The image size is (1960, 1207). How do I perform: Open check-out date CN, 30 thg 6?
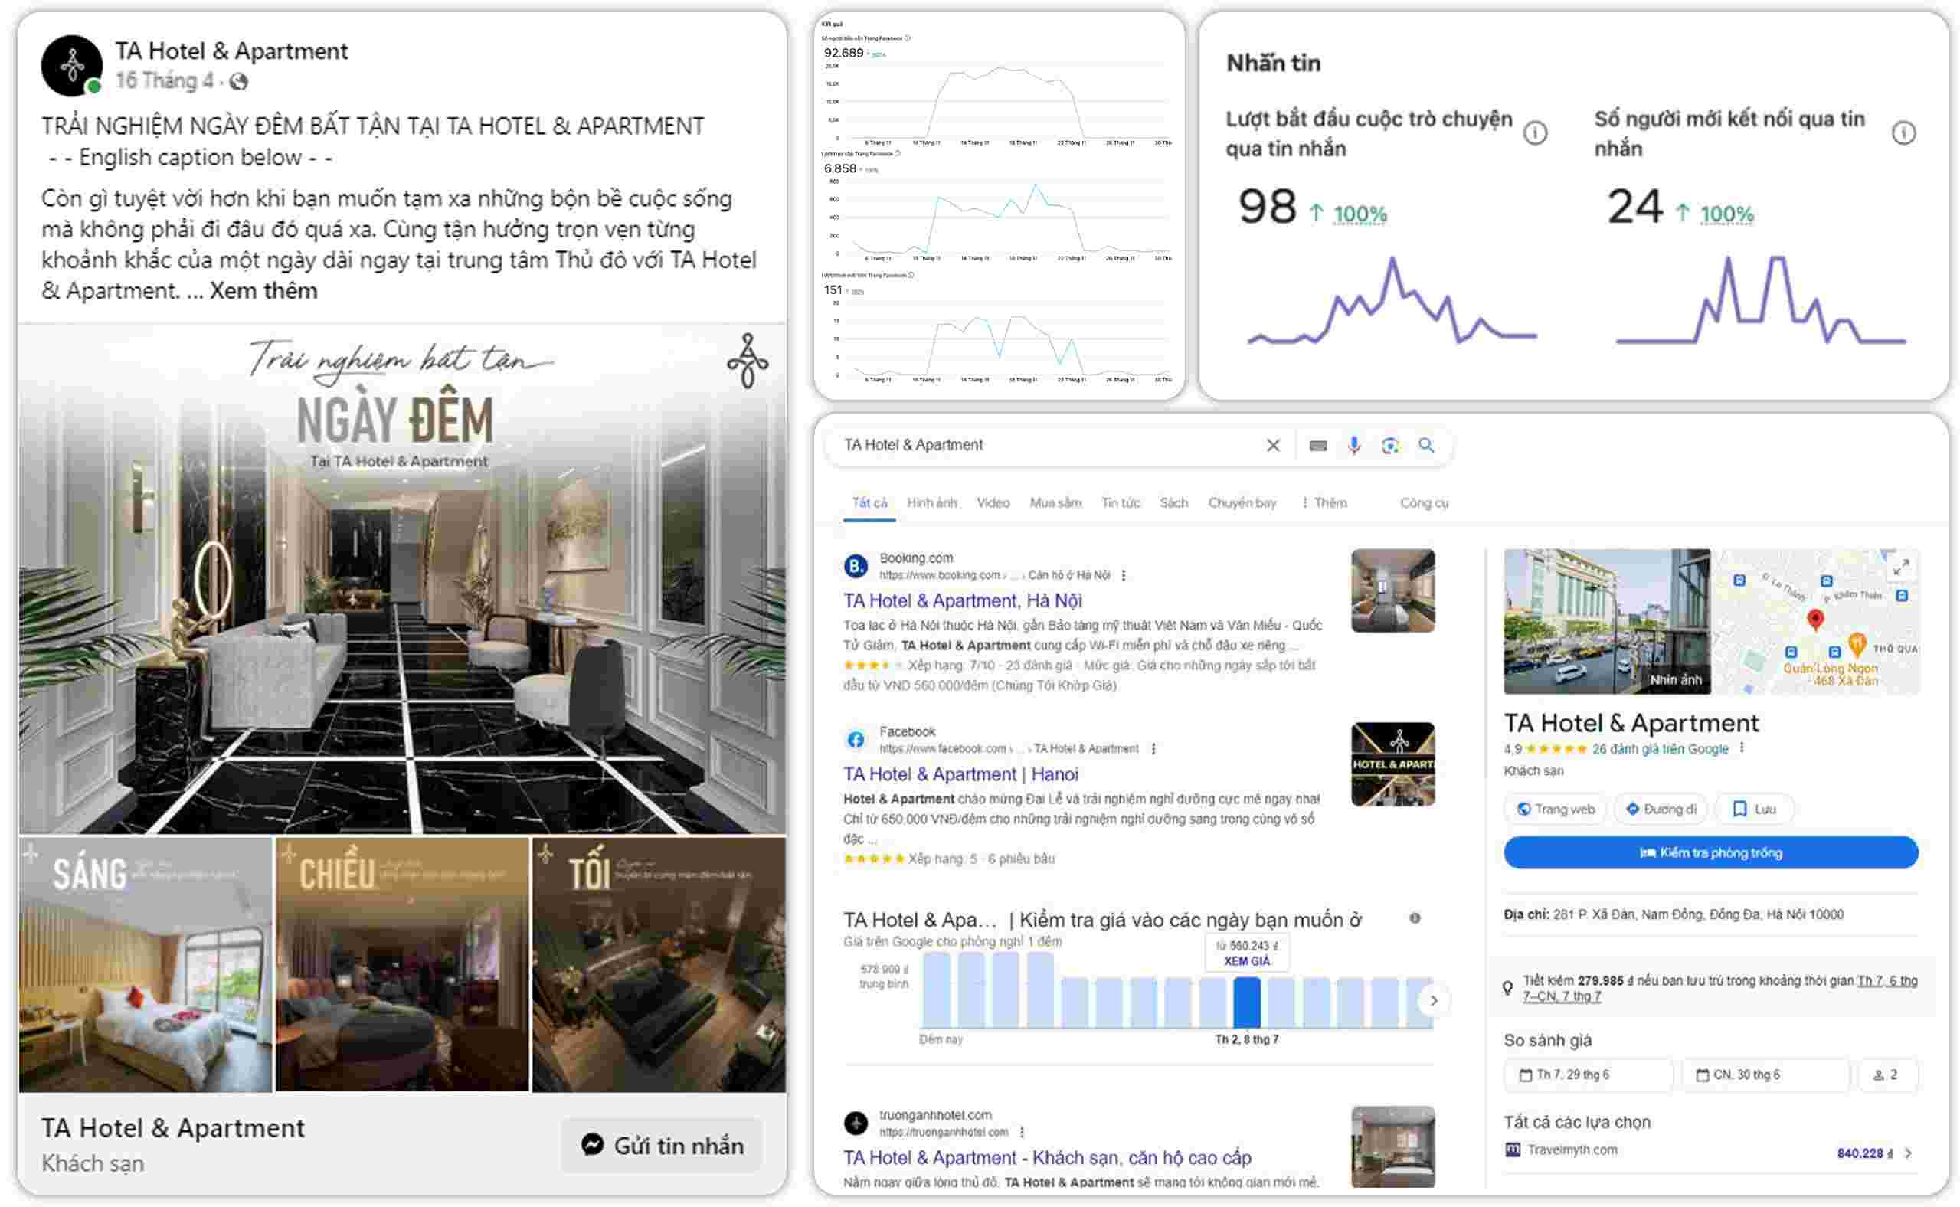1765,1075
